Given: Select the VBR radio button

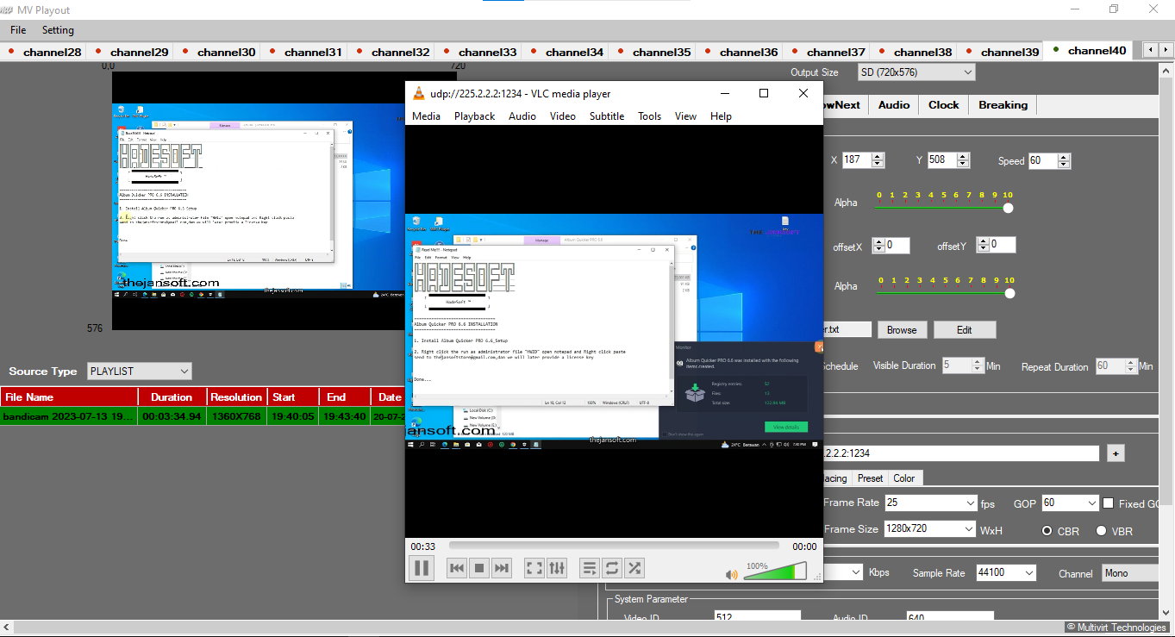Looking at the screenshot, I should pos(1101,531).
